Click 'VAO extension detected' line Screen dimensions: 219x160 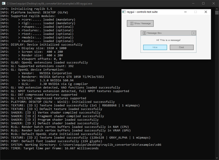click(x=60, y=88)
